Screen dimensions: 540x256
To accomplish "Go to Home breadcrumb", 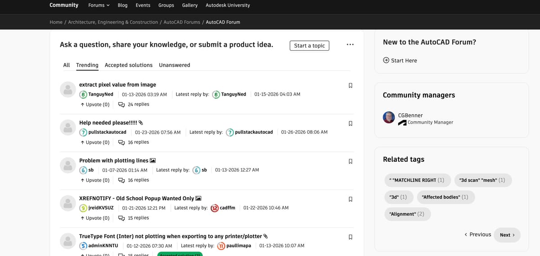I will pyautogui.click(x=56, y=22).
